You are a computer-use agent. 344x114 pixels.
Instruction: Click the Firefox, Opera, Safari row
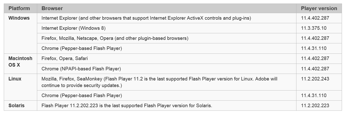click(x=64, y=59)
